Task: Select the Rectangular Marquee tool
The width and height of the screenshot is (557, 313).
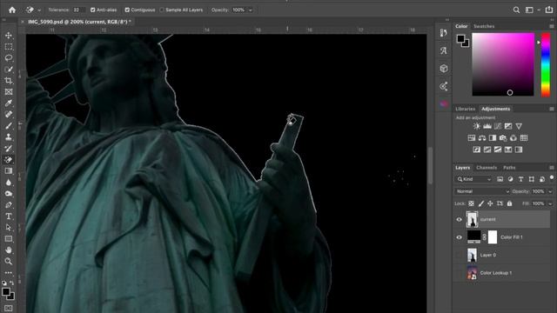Action: [9, 47]
